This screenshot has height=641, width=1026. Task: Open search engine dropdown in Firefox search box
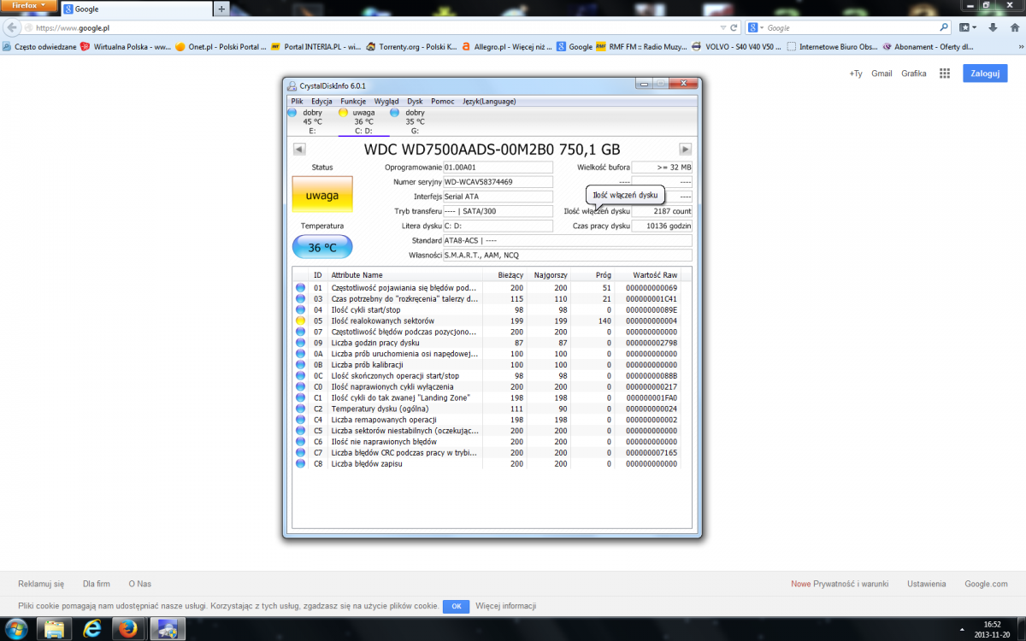755,27
